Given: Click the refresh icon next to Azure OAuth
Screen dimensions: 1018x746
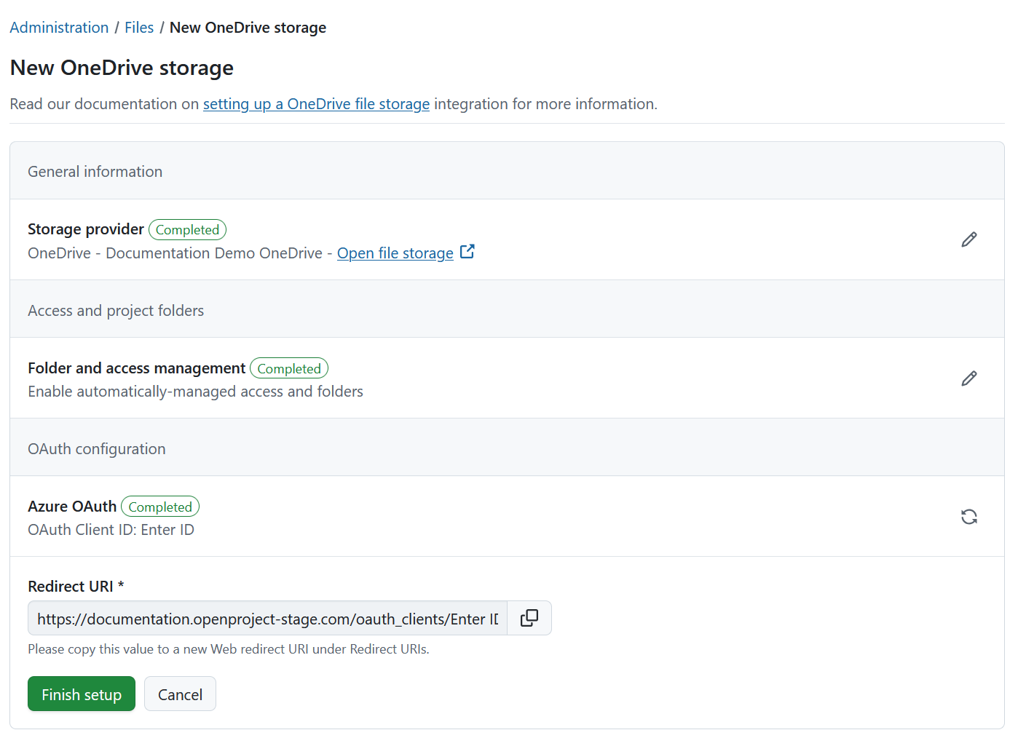Looking at the screenshot, I should coord(969,516).
